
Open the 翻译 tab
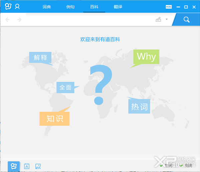click(118, 7)
